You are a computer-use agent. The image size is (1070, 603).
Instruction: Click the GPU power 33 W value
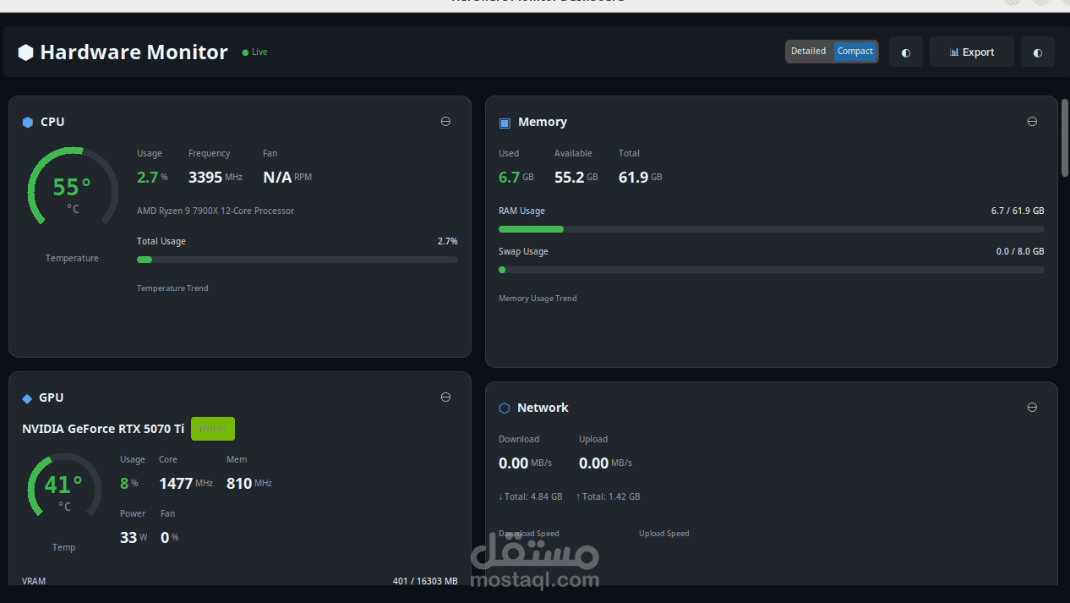point(134,538)
